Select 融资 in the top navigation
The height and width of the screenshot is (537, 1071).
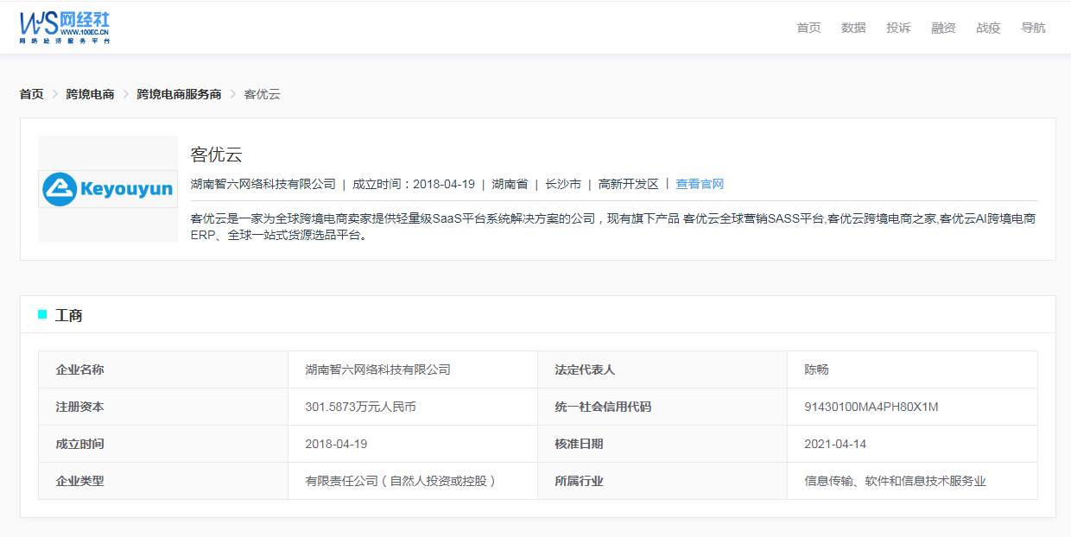[943, 28]
